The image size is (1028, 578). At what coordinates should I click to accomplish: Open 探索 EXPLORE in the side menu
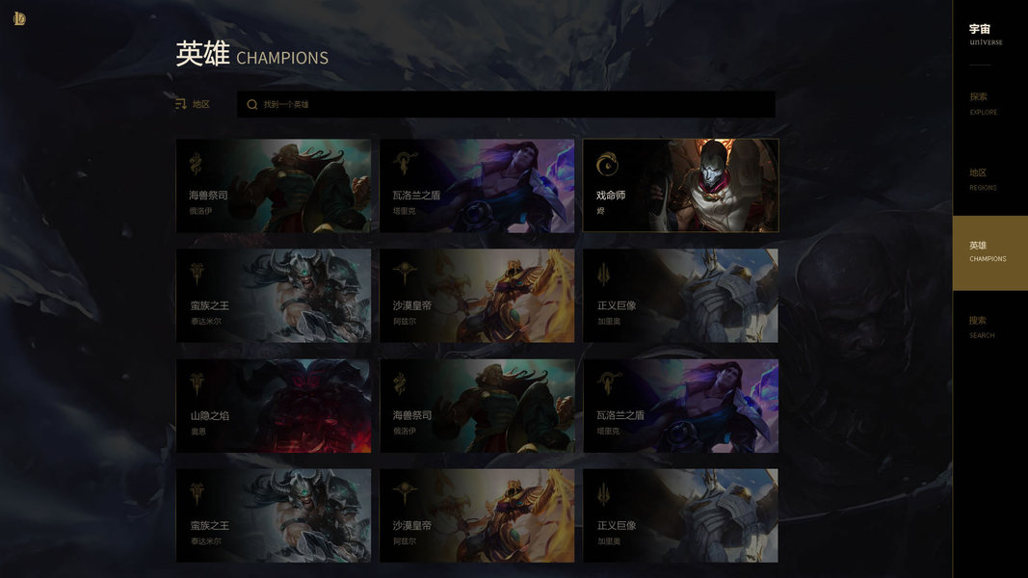(x=984, y=103)
